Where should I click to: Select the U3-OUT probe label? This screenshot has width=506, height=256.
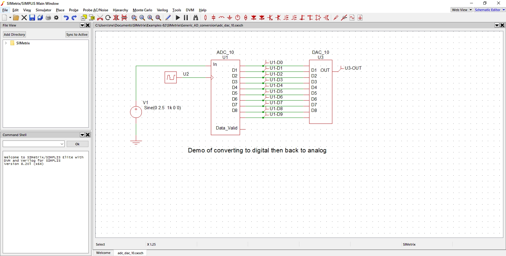tap(353, 68)
